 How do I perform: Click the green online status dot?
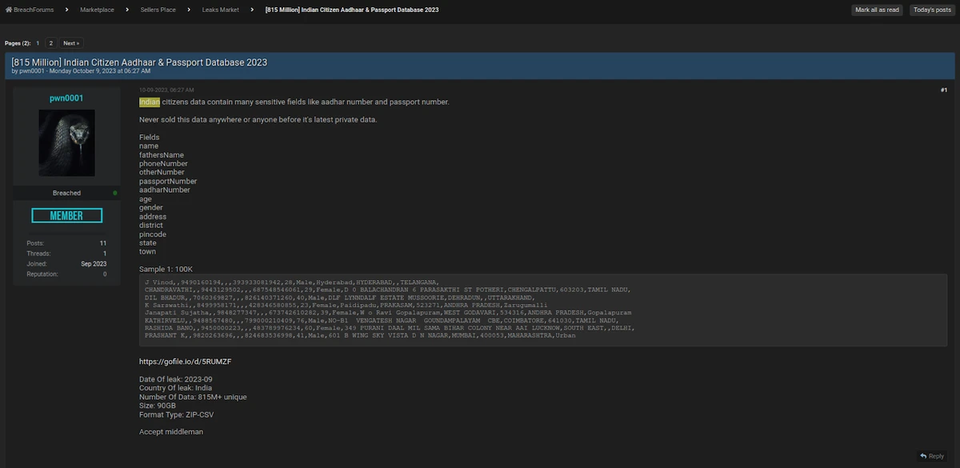coord(115,193)
